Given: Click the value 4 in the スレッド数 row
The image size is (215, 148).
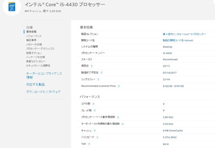Looking at the screenshot, I should click(163, 110).
